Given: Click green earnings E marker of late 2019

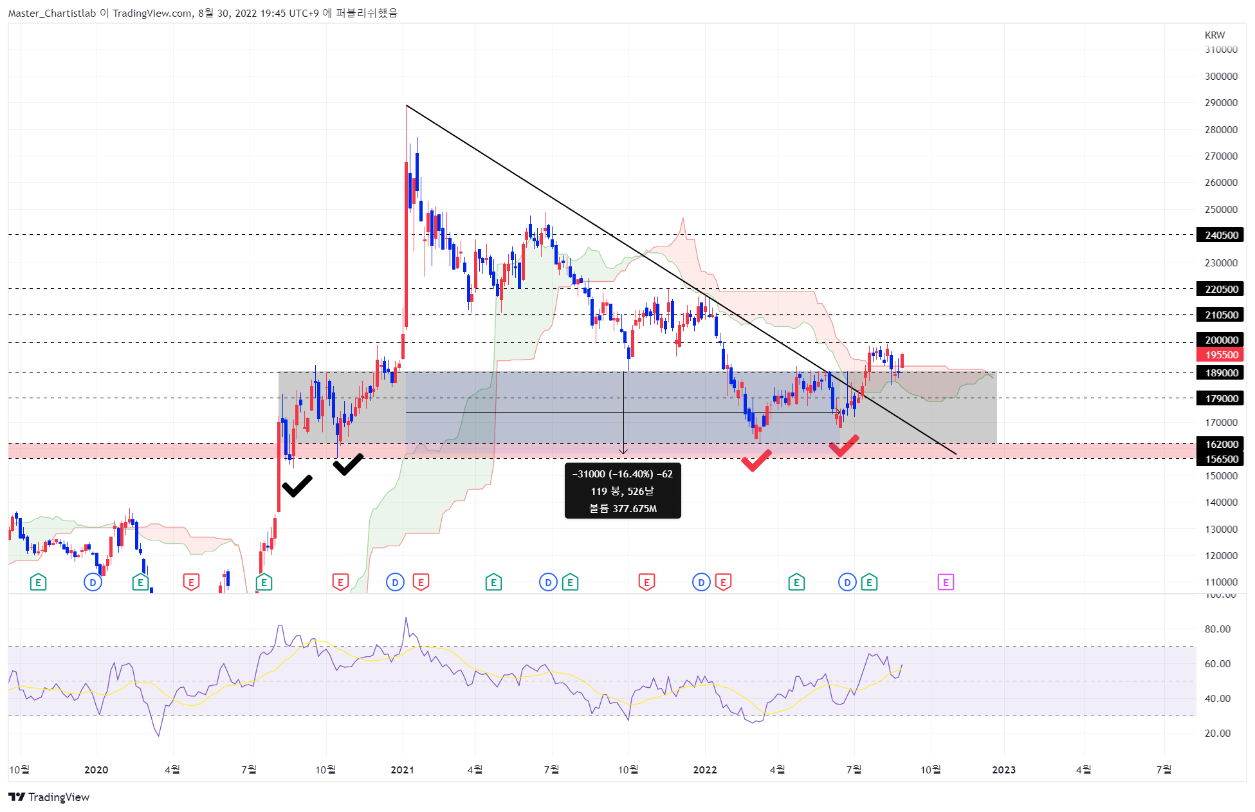Looking at the screenshot, I should pyautogui.click(x=38, y=583).
